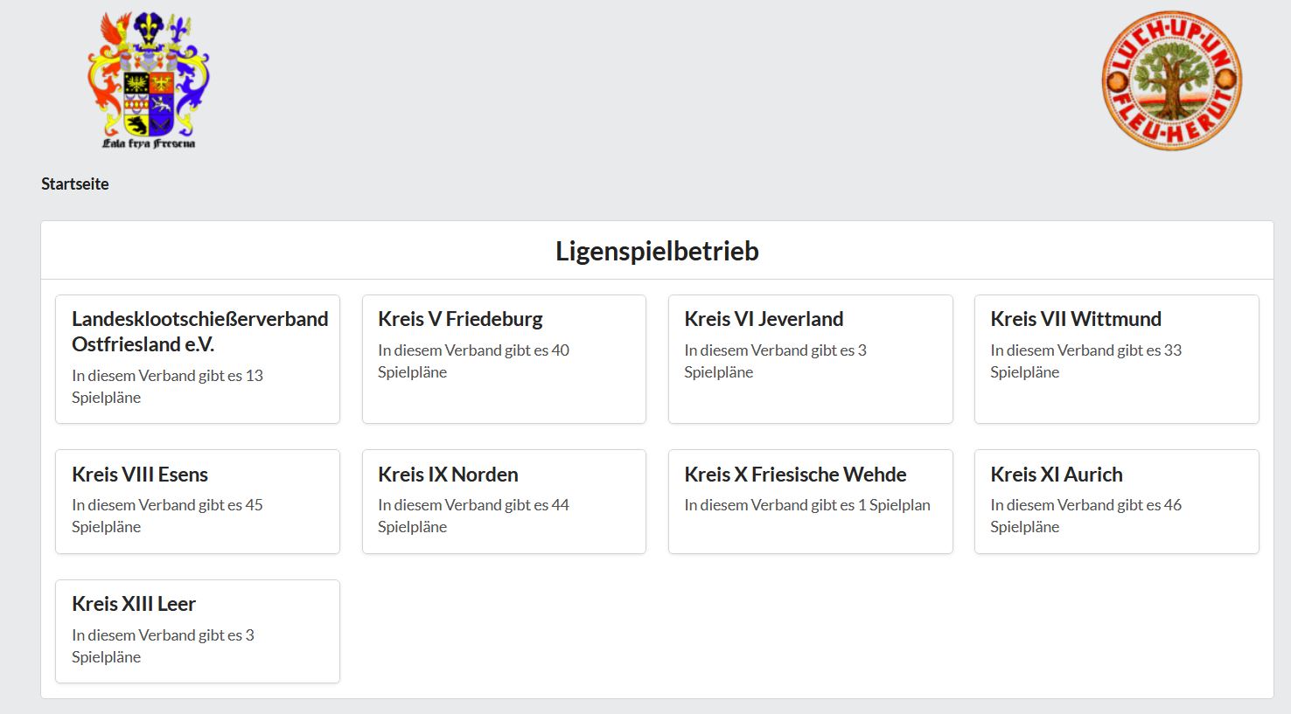Click '45 Spielpläne' description under Esens

coord(167,516)
